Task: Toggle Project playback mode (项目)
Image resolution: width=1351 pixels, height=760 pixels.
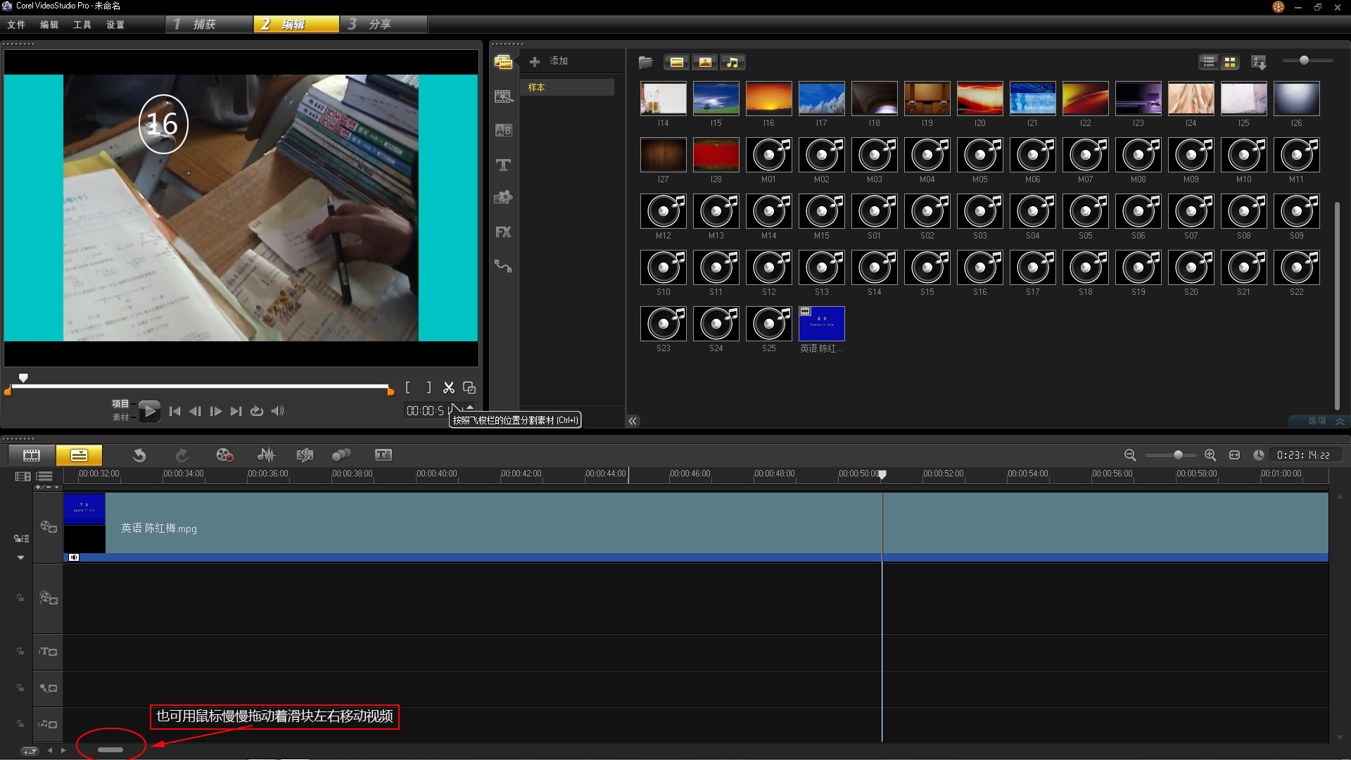Action: pos(120,404)
